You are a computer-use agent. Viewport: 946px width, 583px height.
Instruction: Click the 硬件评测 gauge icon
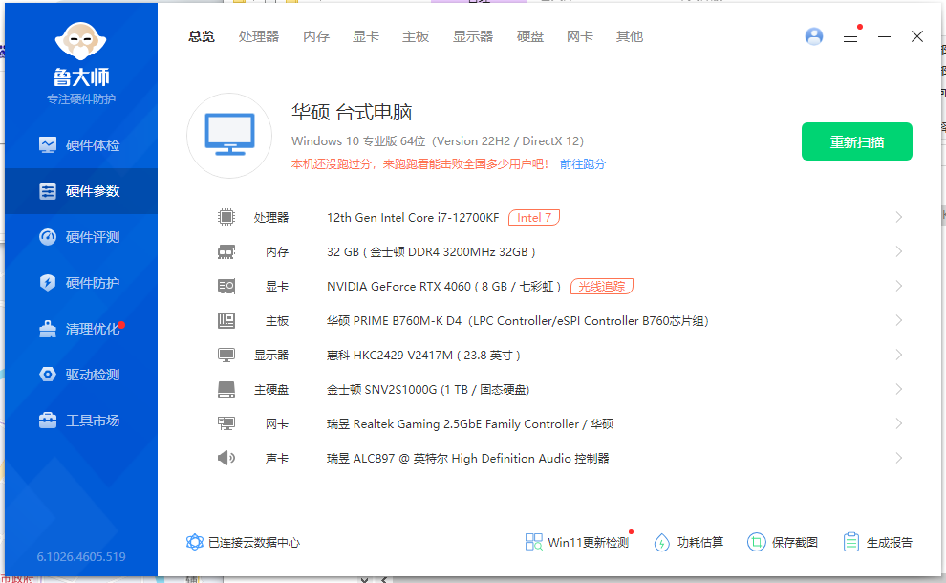click(x=48, y=237)
